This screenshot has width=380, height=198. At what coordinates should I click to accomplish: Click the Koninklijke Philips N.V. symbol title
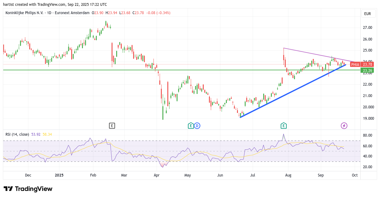click(x=24, y=13)
